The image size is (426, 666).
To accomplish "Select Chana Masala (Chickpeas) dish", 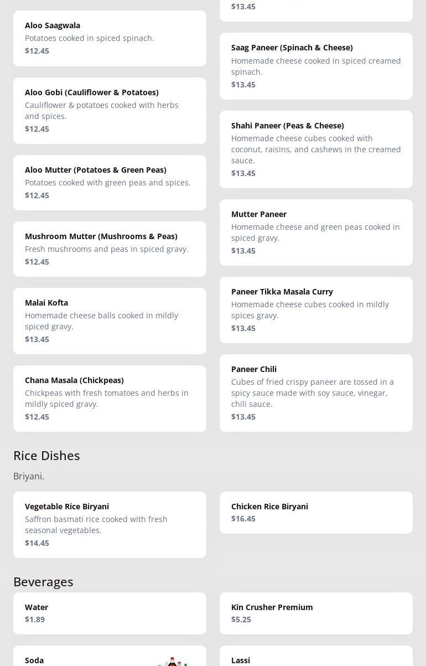I will (x=110, y=398).
